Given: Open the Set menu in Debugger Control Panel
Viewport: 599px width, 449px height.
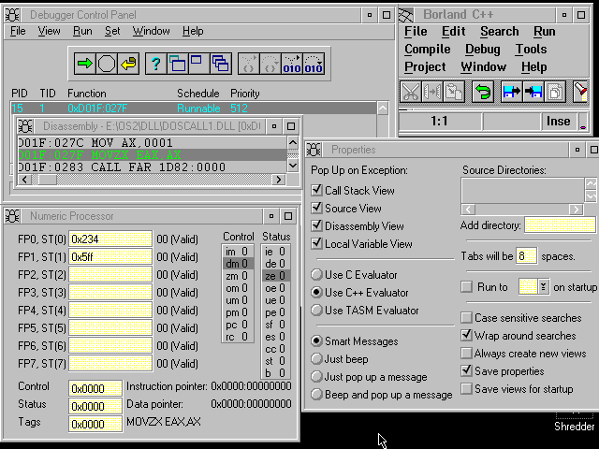Looking at the screenshot, I should pyautogui.click(x=112, y=31).
